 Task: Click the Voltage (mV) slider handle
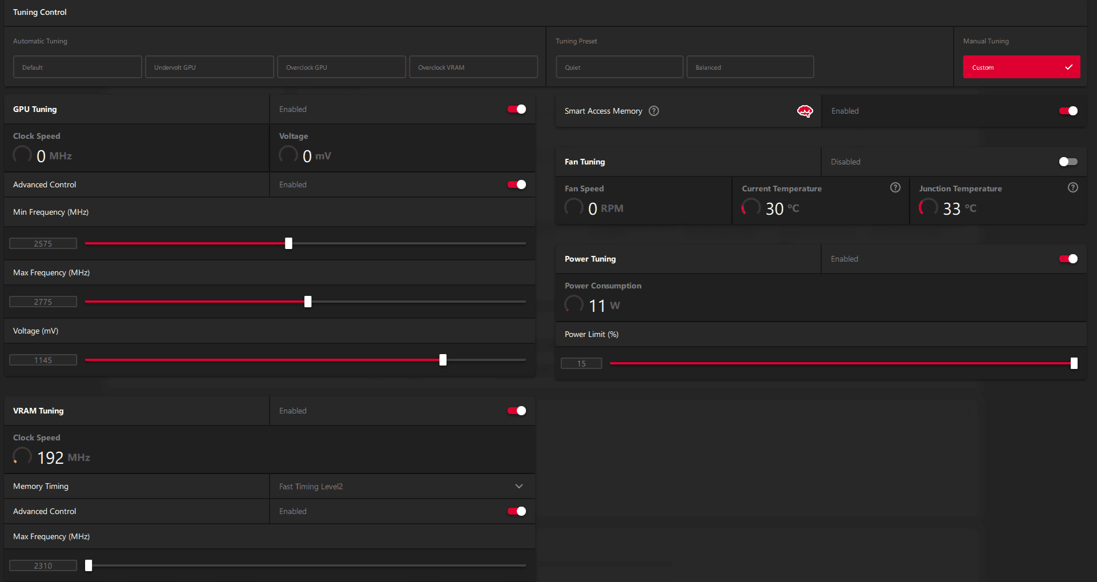click(x=443, y=360)
